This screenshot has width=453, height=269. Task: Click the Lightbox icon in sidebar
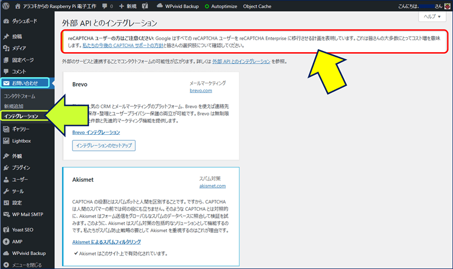(x=6, y=140)
